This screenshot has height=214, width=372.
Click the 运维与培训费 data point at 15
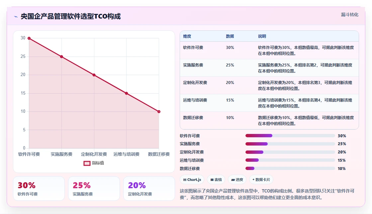(x=127, y=93)
